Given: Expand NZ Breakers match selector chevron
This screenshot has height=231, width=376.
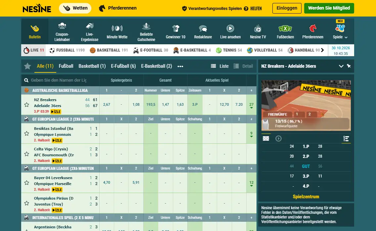Looking at the screenshot, I should (x=341, y=66).
